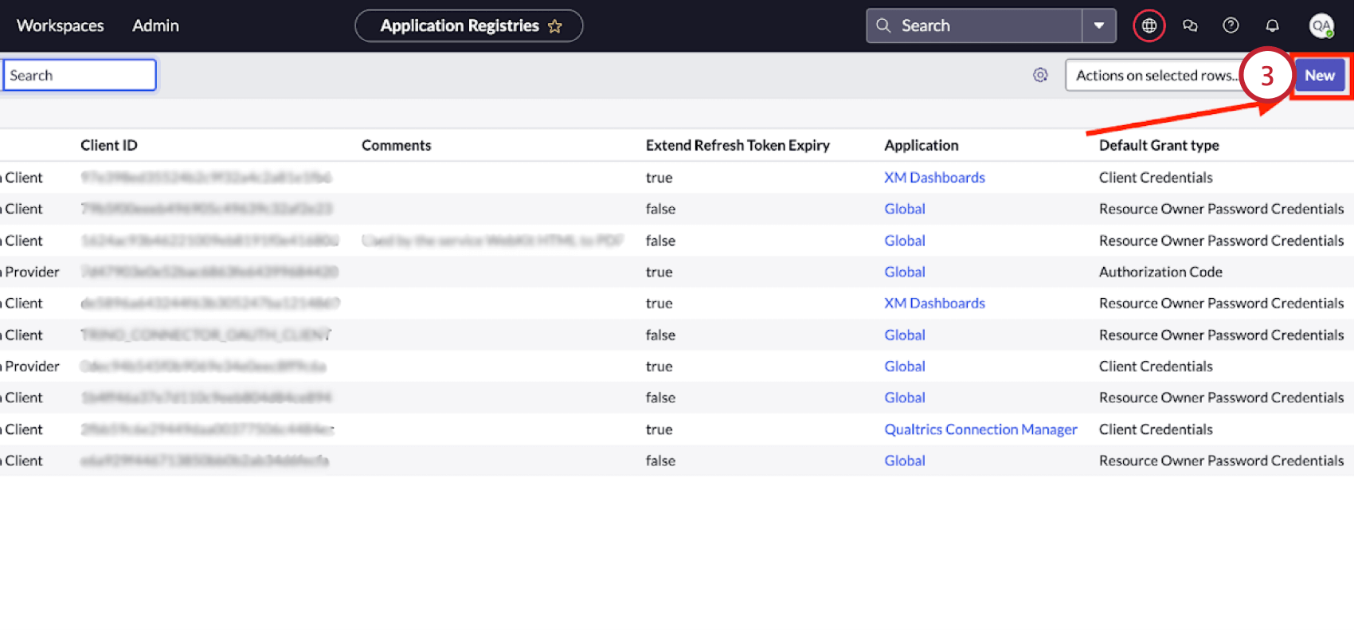Click the list Search input field

[x=80, y=76]
